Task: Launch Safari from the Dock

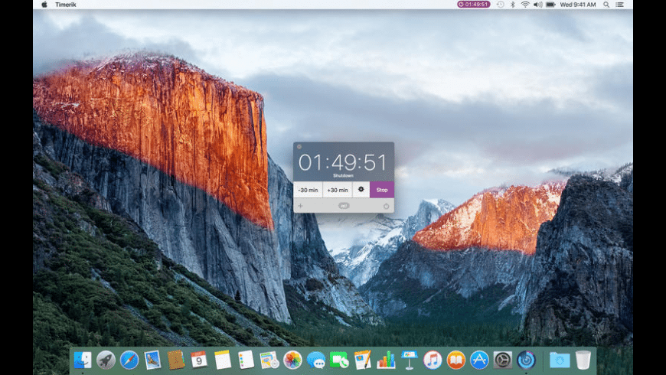Action: coord(129,360)
